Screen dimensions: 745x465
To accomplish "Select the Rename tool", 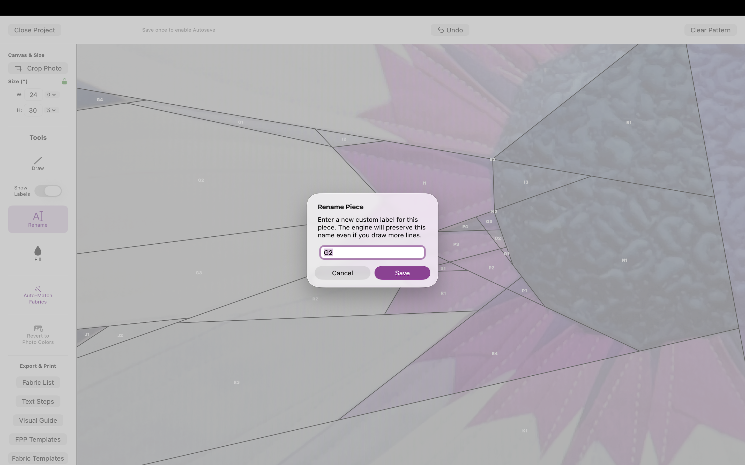I will coord(38,219).
